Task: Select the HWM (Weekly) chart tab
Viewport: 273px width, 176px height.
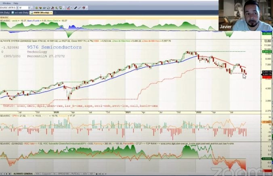Action: 41,13
